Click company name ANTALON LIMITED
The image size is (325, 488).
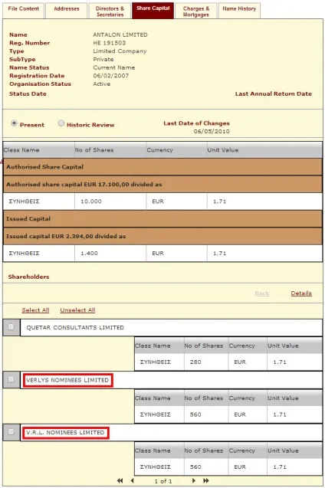120,35
